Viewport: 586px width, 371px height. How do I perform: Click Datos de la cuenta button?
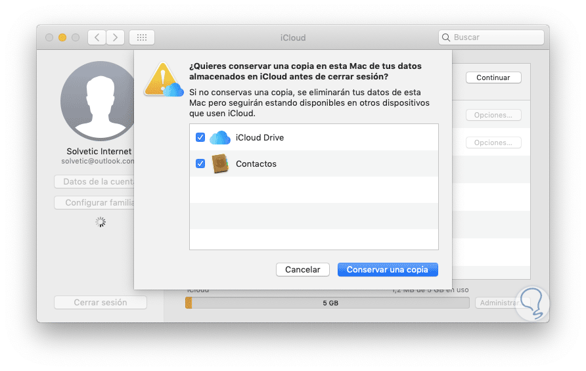pyautogui.click(x=94, y=182)
